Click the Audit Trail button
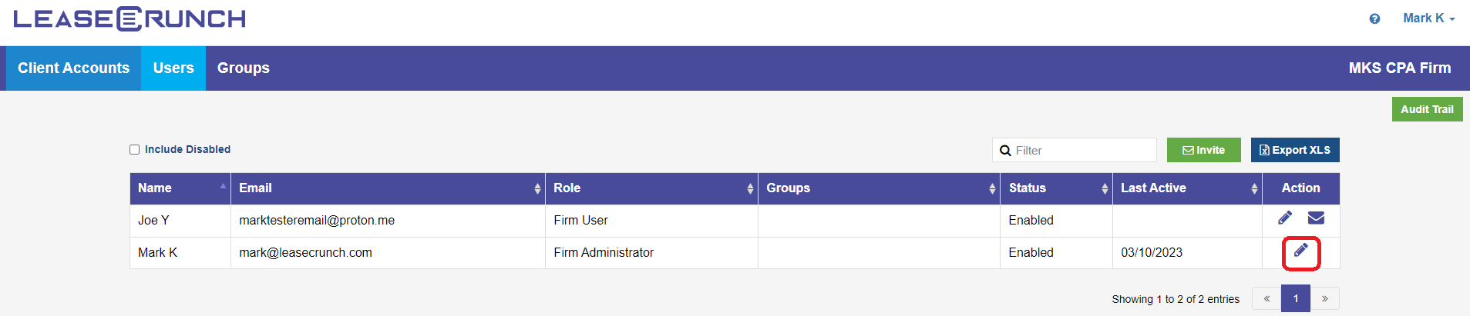The image size is (1470, 316). point(1428,109)
